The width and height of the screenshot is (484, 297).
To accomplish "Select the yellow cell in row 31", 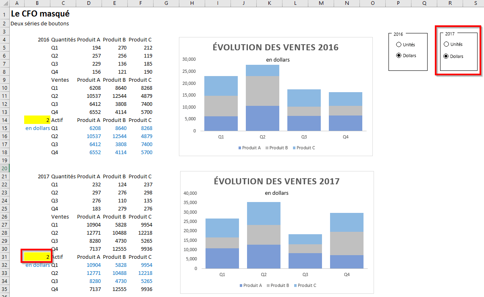I will pos(37,257).
